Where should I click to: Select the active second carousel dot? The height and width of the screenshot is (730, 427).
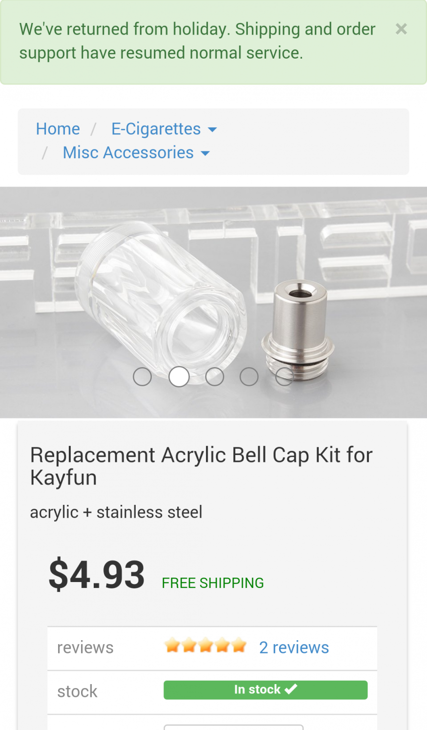click(x=179, y=376)
